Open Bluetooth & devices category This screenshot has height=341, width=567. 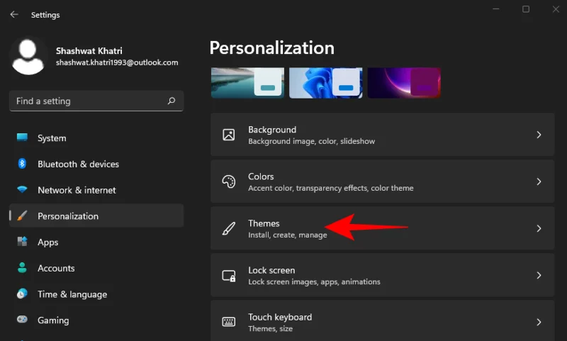(96, 164)
